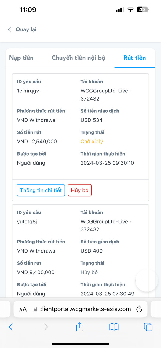Go back with Safari back arrow
The height and width of the screenshot is (348, 161).
[11, 327]
